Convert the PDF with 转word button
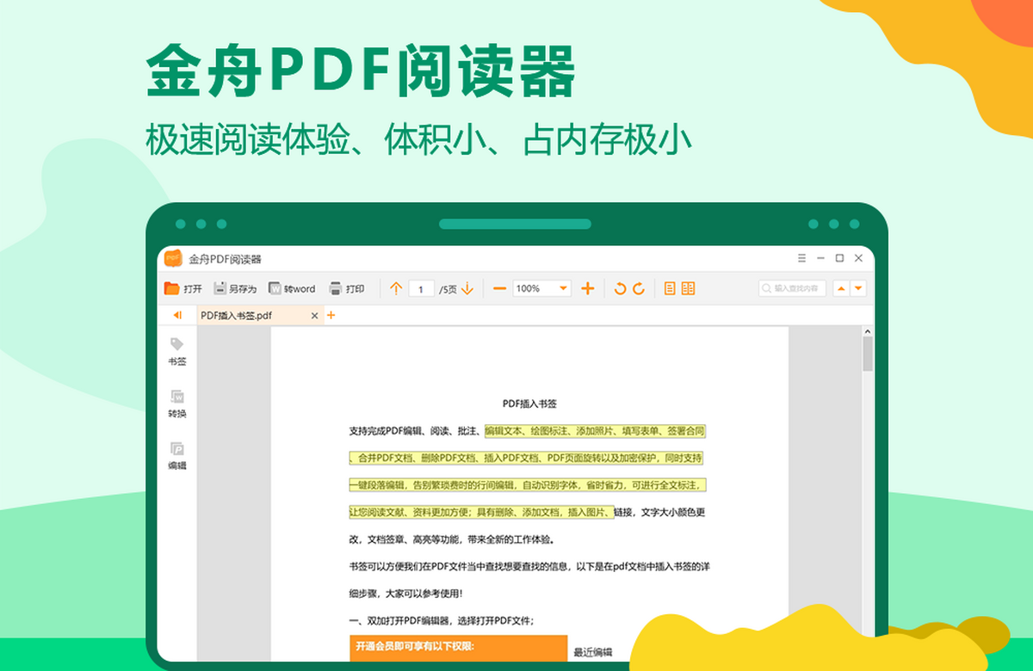1033x671 pixels. (292, 289)
